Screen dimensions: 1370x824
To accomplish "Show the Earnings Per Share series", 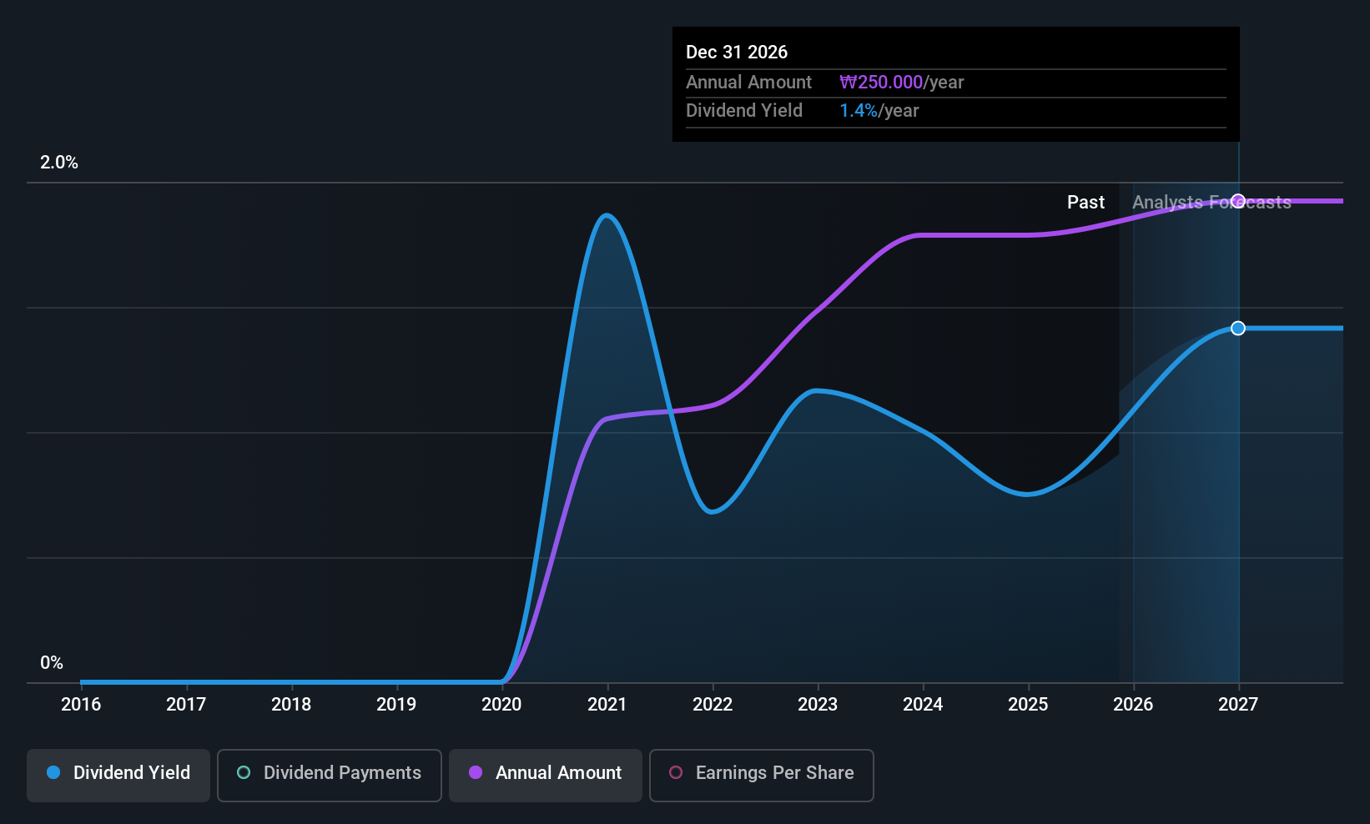I will 761,775.
